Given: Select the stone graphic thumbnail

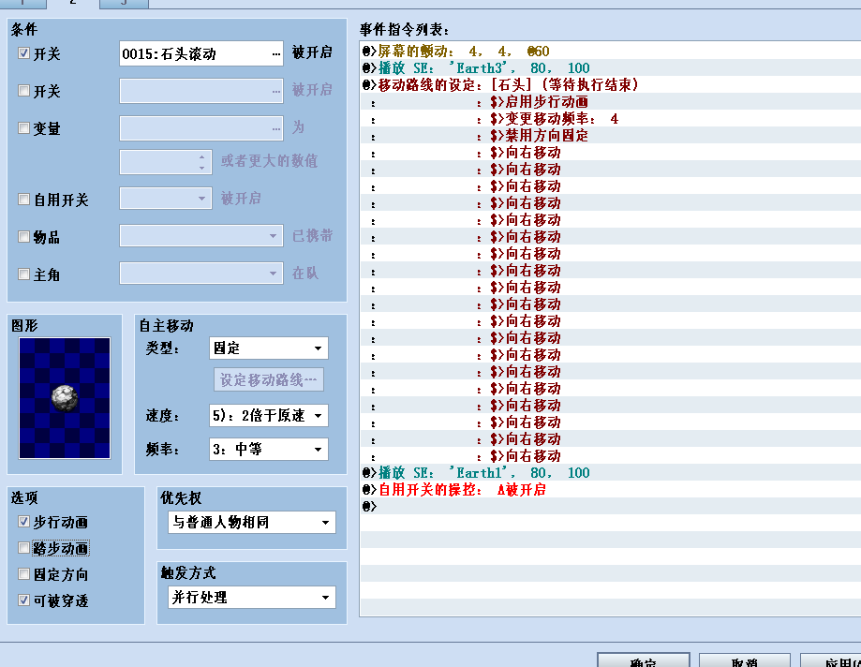Looking at the screenshot, I should click(x=65, y=398).
